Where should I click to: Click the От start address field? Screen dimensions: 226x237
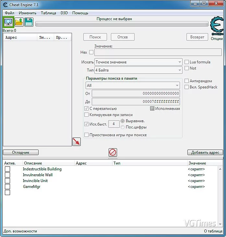click(136, 93)
